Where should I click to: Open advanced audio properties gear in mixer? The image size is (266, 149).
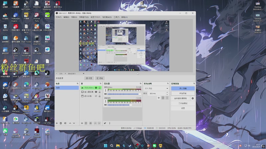click(x=105, y=123)
